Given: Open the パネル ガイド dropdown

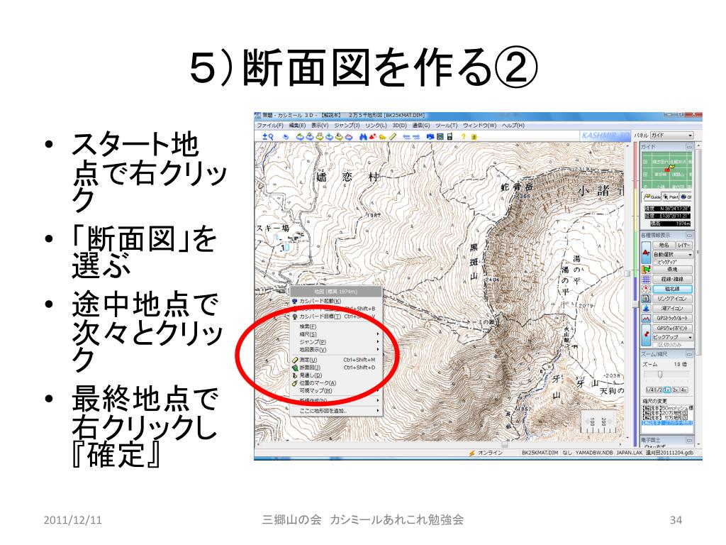Looking at the screenshot, I should [x=672, y=136].
